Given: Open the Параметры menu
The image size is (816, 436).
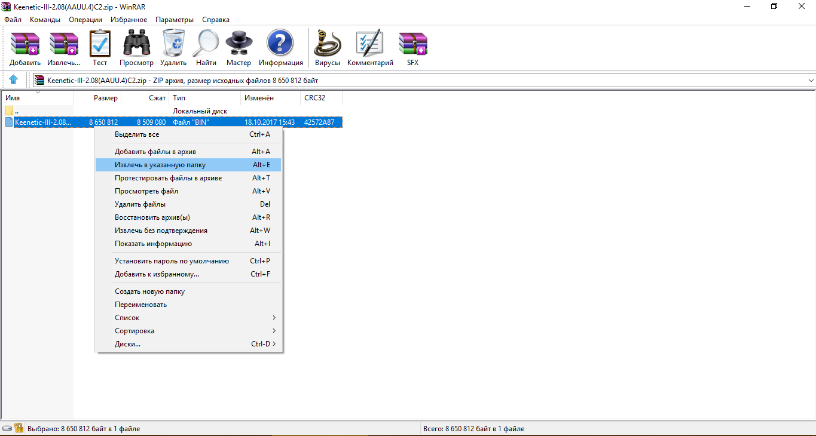Looking at the screenshot, I should point(175,20).
